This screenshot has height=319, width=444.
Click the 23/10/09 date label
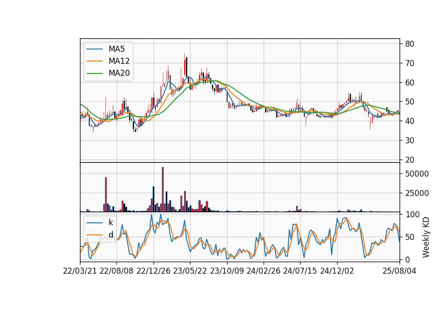[227, 271]
